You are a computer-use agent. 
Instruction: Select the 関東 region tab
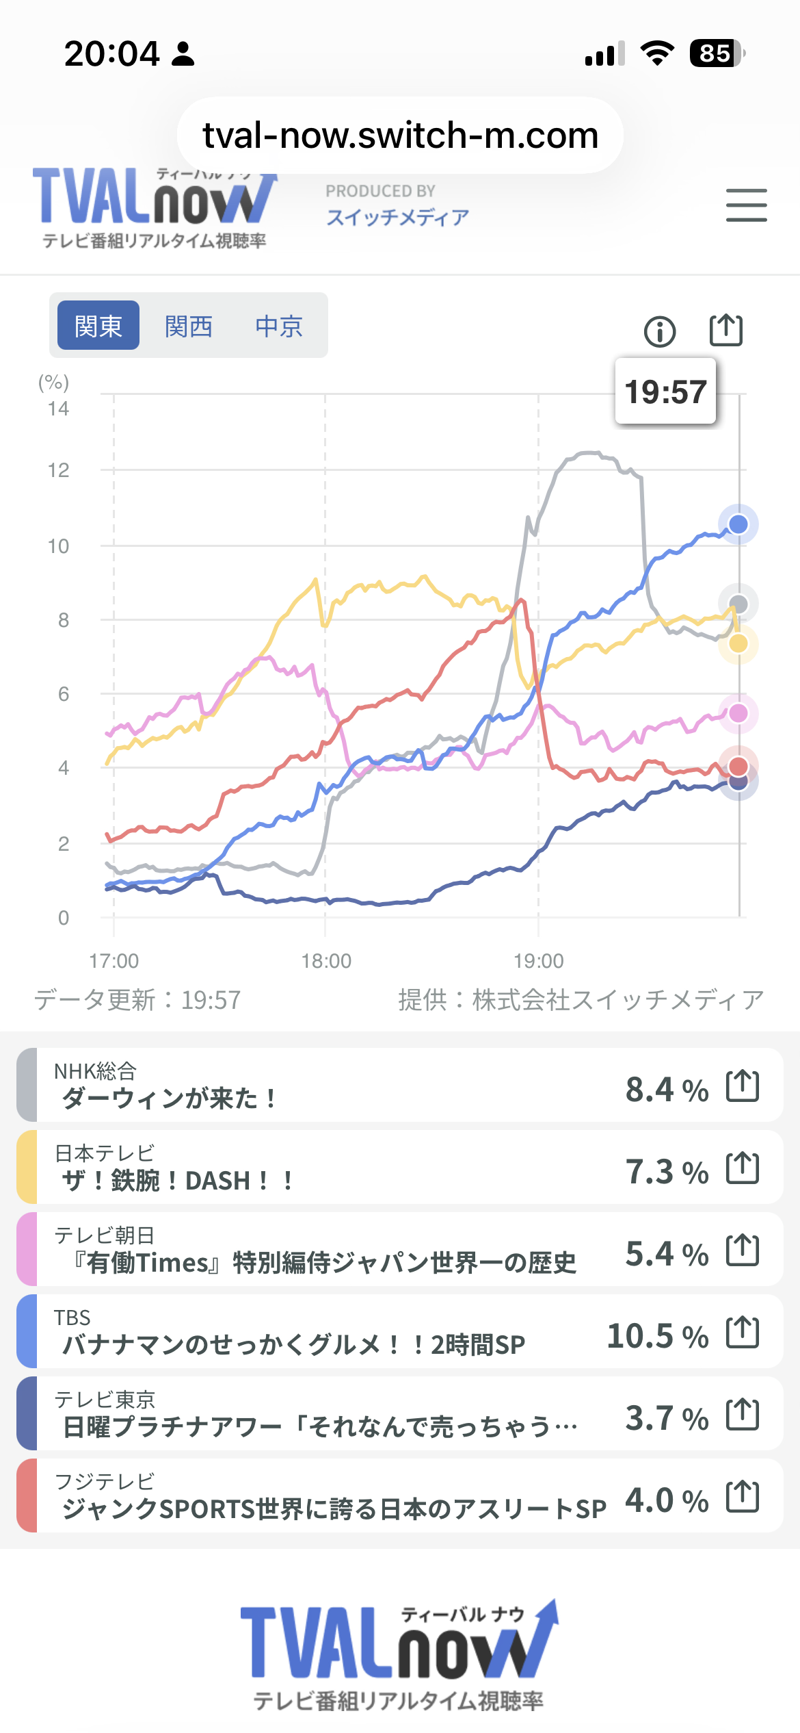coord(98,326)
